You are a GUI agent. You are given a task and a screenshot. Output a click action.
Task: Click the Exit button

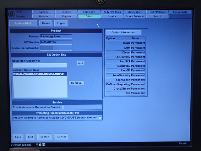(x=30, y=137)
